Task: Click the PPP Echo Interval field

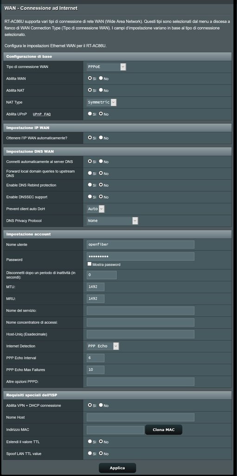Action: (96, 358)
